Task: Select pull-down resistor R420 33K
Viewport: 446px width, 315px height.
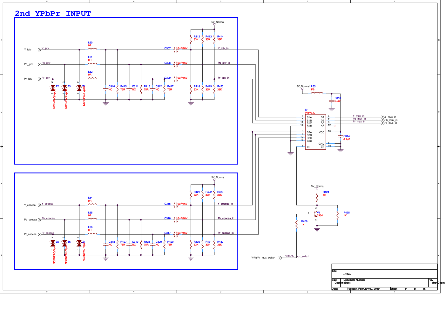Action: click(214, 89)
